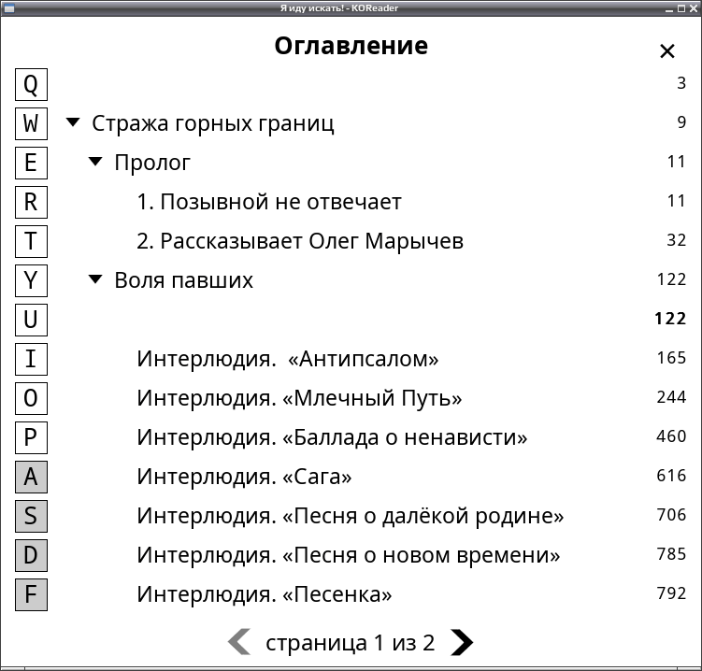Collapse the Стража горных границ section
Viewport: 702px width, 671px height.
73,122
